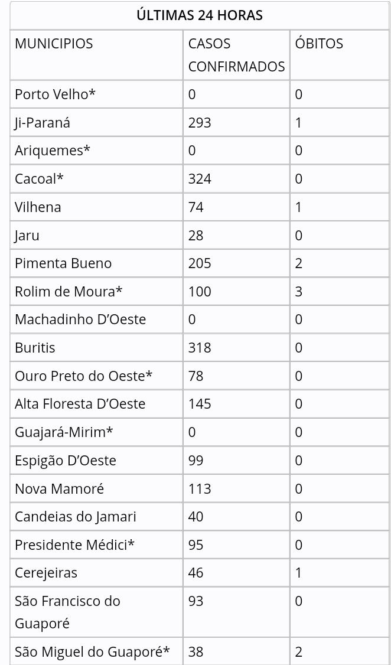This screenshot has height=665, width=391.
Task: Select the MUNICIPIOS column header
Action: pos(54,44)
